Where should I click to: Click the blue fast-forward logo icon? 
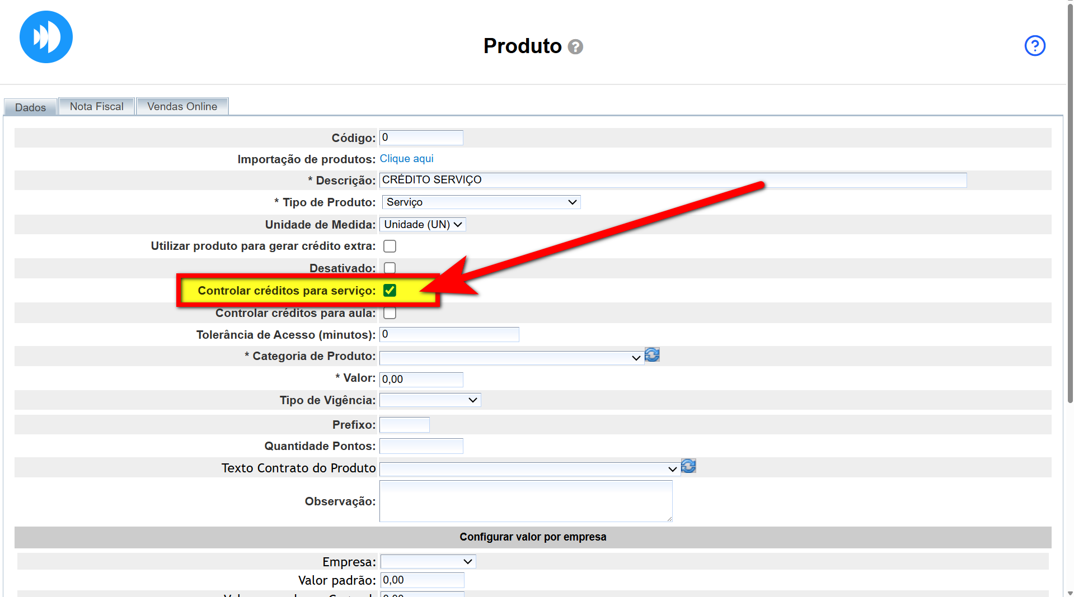(46, 37)
